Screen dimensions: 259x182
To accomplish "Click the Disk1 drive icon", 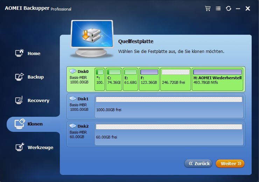I will (x=73, y=99).
